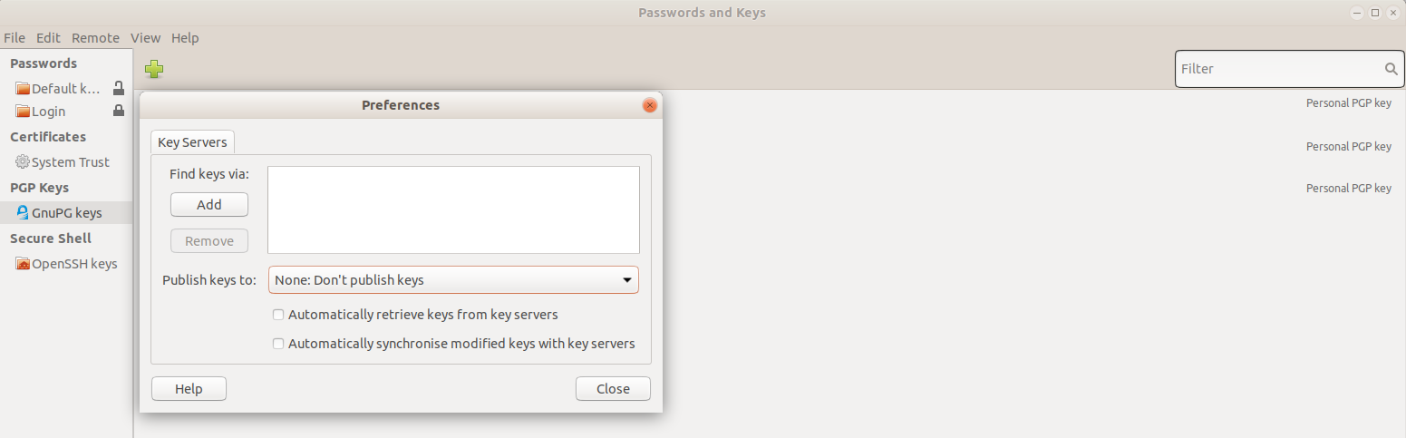Click the Add key server button
Screen dimensions: 1406x438
click(209, 205)
